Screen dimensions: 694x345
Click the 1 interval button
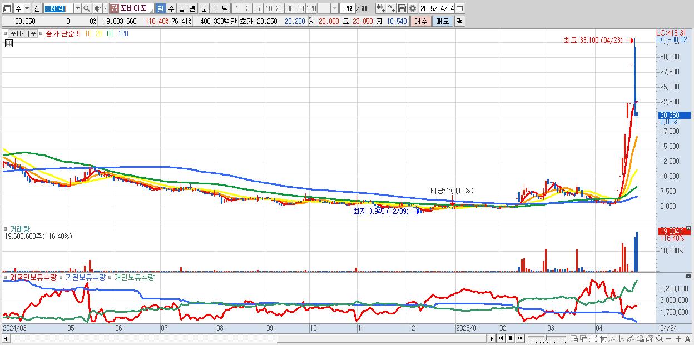click(x=237, y=8)
